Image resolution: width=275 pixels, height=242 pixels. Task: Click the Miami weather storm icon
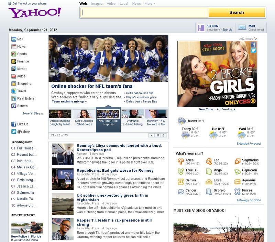coord(182,121)
